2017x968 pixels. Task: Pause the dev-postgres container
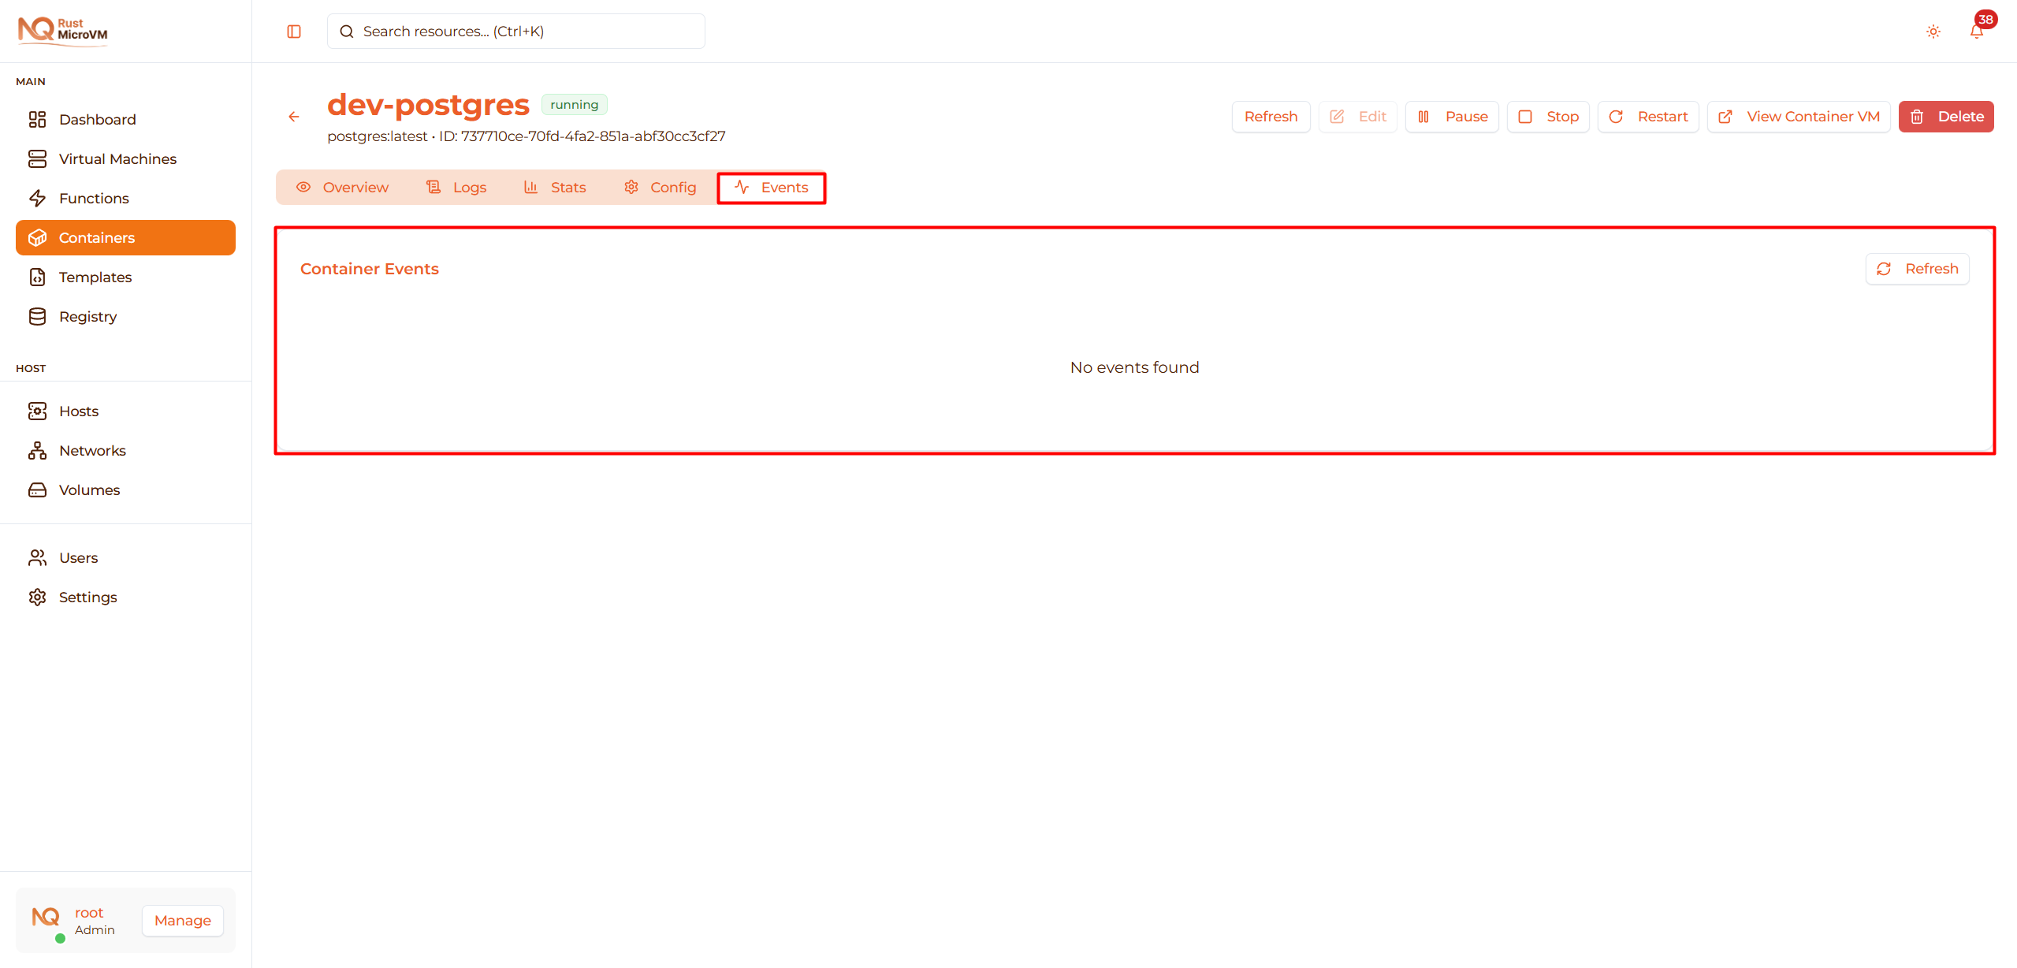(1452, 116)
